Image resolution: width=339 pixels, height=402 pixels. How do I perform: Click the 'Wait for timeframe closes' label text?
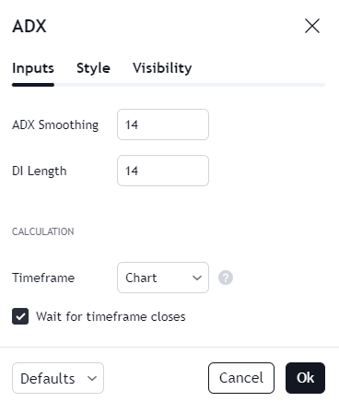111,316
